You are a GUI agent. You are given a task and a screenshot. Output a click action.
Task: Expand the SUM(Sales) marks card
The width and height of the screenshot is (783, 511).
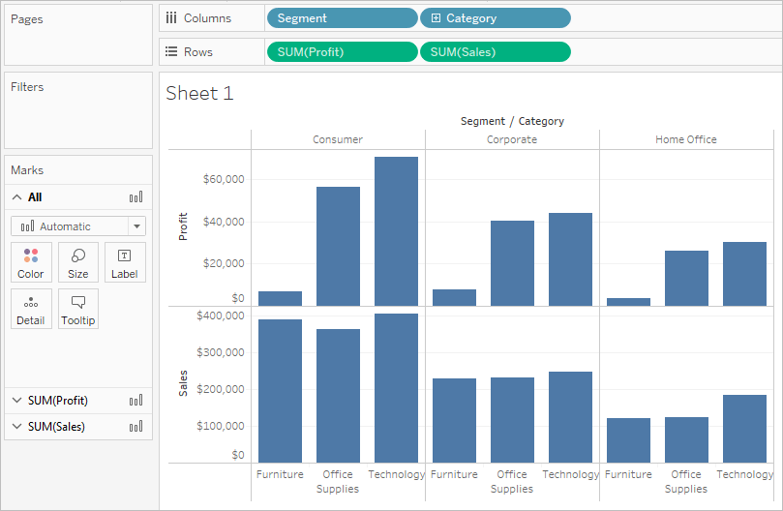coord(17,426)
